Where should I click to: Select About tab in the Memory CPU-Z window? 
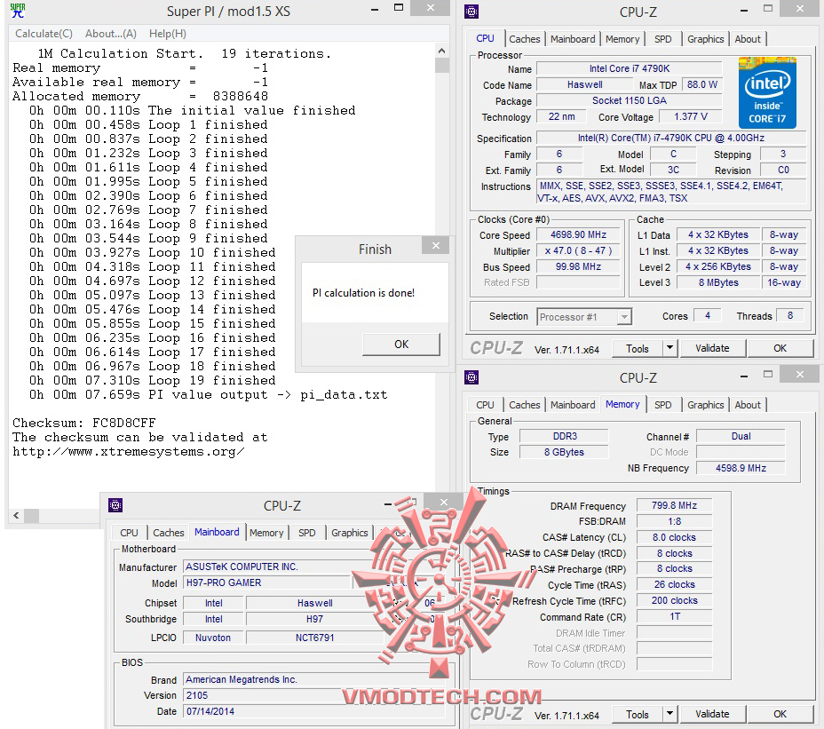coord(748,405)
